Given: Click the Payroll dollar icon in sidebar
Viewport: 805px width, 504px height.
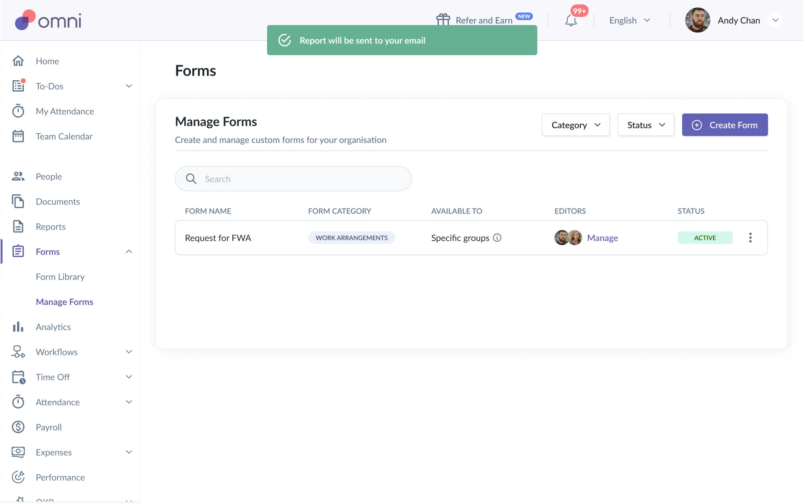Looking at the screenshot, I should click(18, 427).
